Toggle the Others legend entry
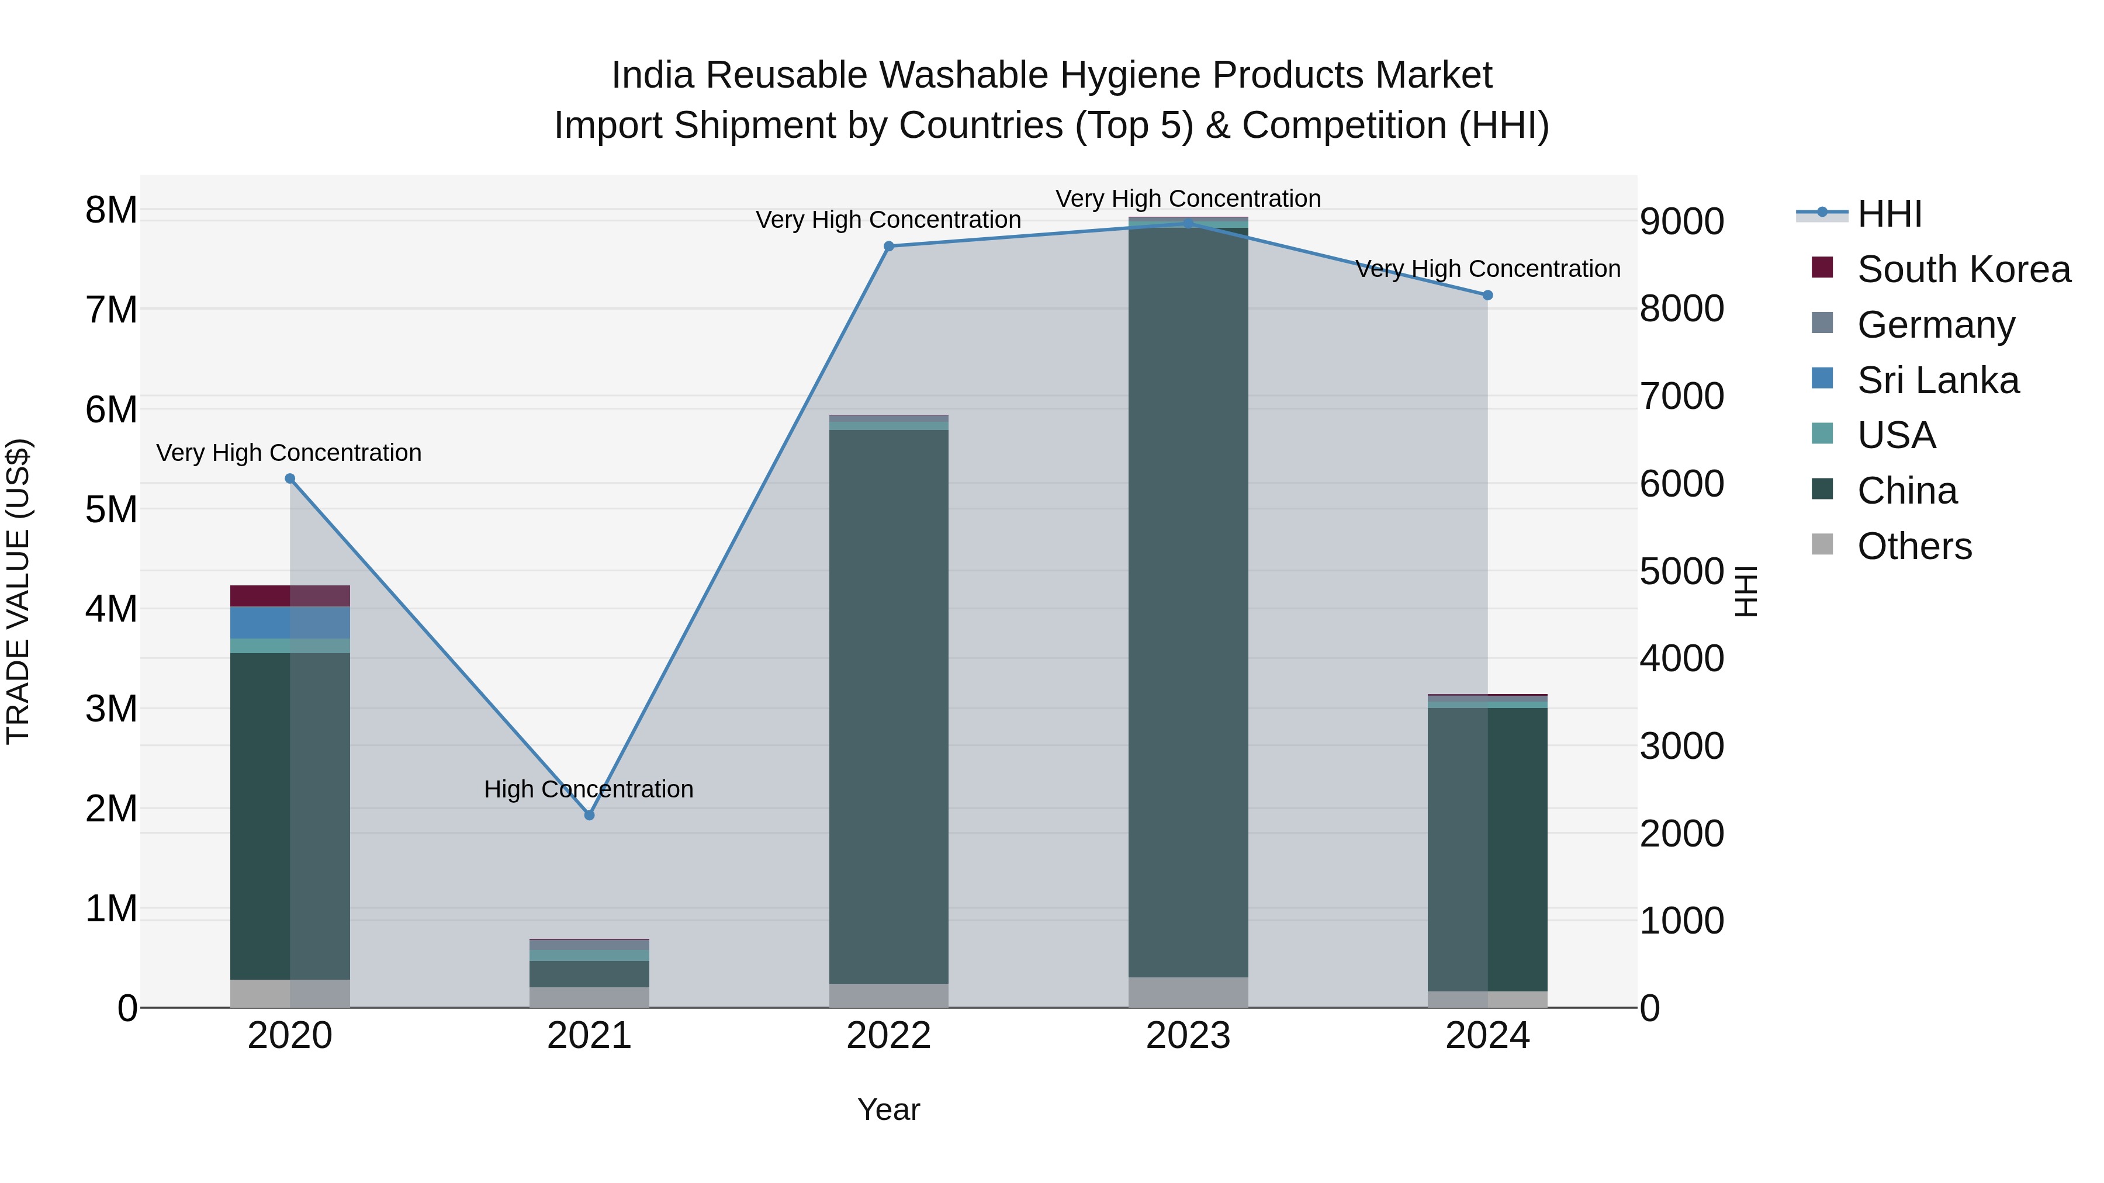The image size is (2104, 1183). click(x=1892, y=546)
